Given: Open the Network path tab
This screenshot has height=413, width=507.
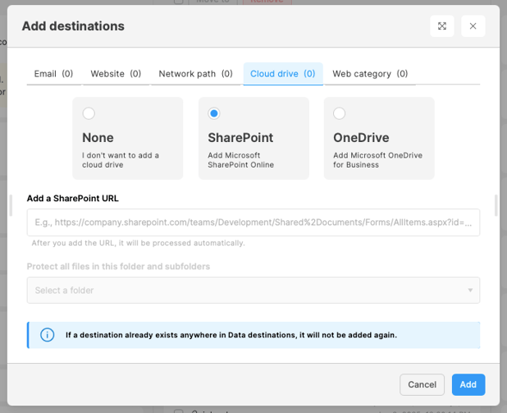Looking at the screenshot, I should click(x=195, y=74).
